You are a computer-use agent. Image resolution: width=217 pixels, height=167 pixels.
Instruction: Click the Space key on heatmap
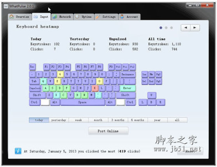pos(82,102)
